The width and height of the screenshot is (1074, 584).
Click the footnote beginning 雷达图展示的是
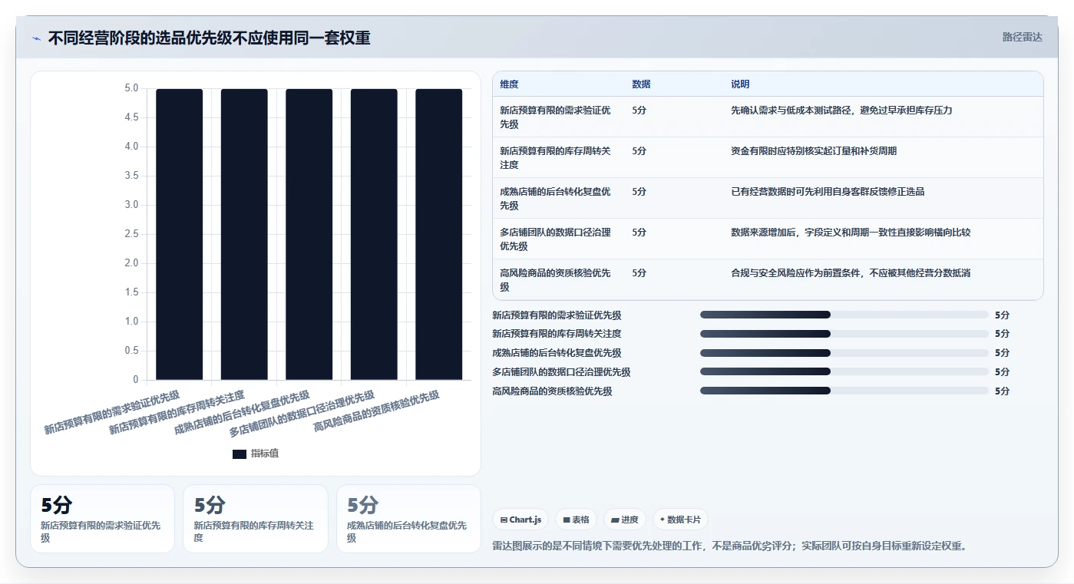point(729,546)
